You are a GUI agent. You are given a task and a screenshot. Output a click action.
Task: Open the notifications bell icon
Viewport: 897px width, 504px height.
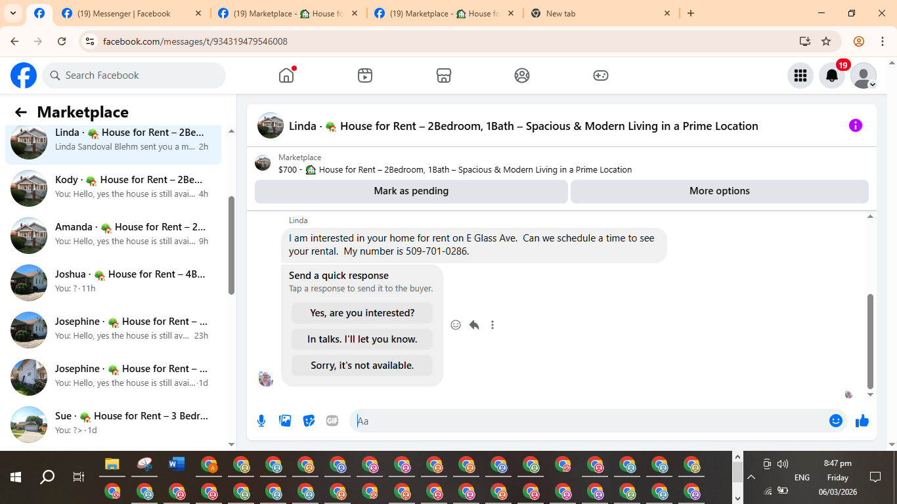[832, 75]
